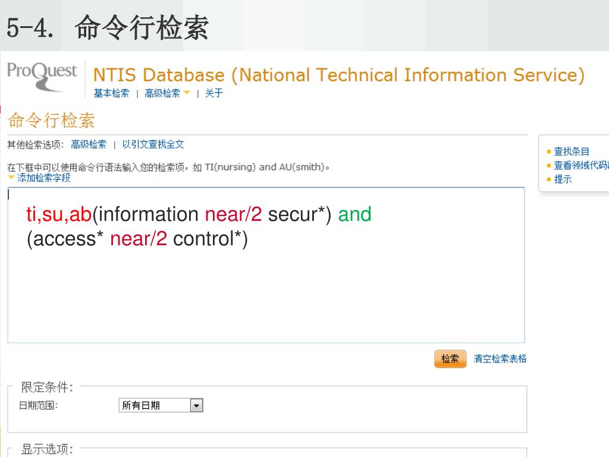Expand 添加检索字段 add search field
The image size is (609, 457).
43,178
